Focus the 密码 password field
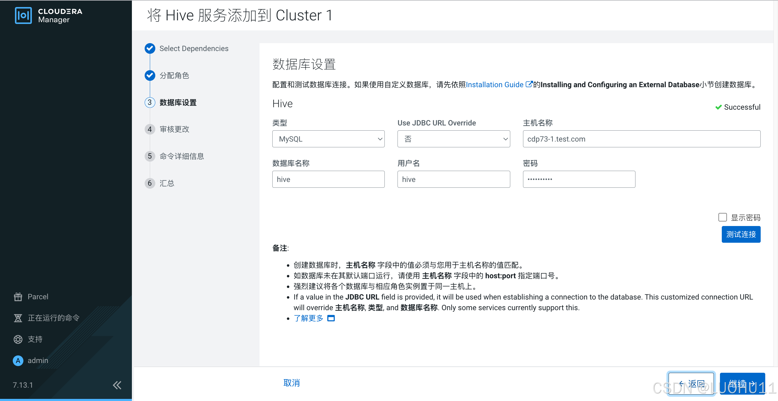The width and height of the screenshot is (778, 401). click(x=579, y=179)
